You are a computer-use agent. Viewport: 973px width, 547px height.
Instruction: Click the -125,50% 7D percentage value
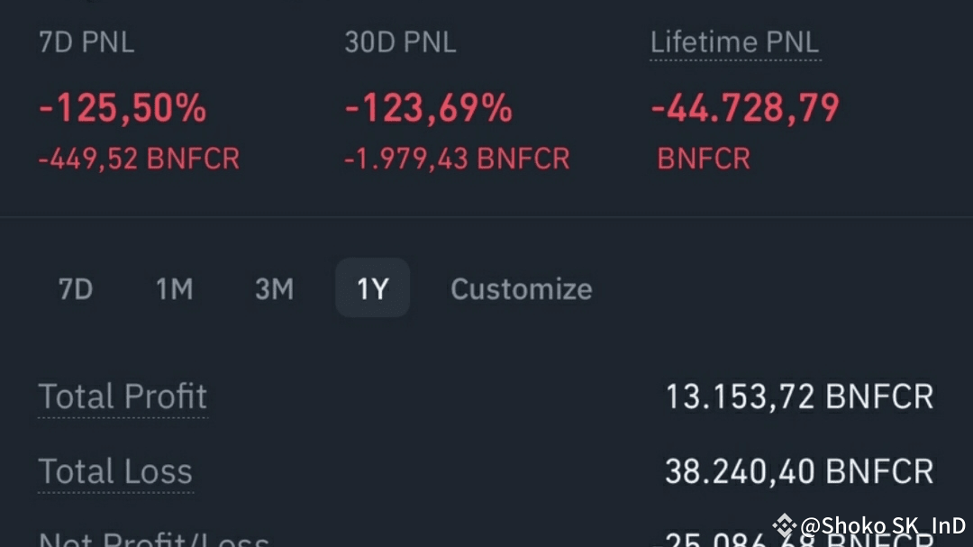123,109
